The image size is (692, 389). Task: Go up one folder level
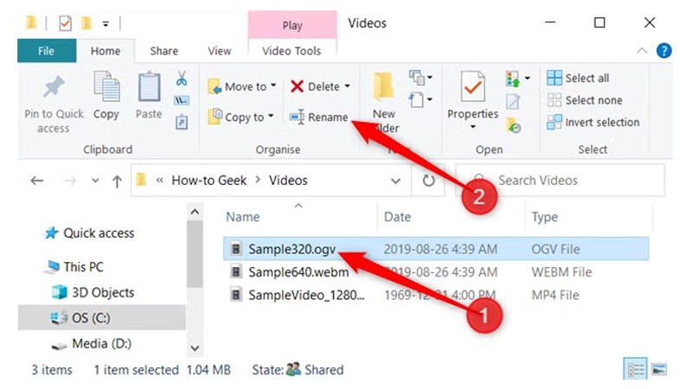117,181
